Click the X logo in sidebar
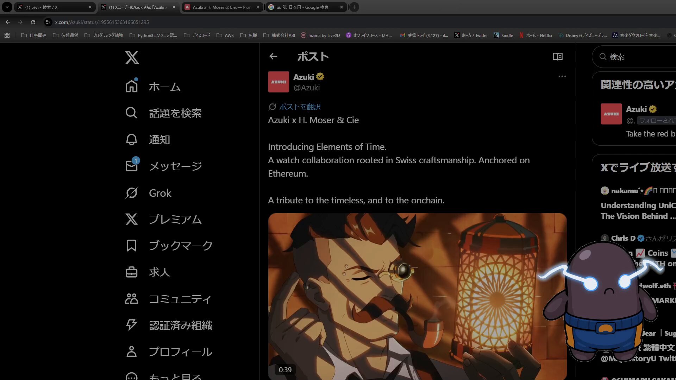Screen dimensions: 676x380 [x=132, y=57]
